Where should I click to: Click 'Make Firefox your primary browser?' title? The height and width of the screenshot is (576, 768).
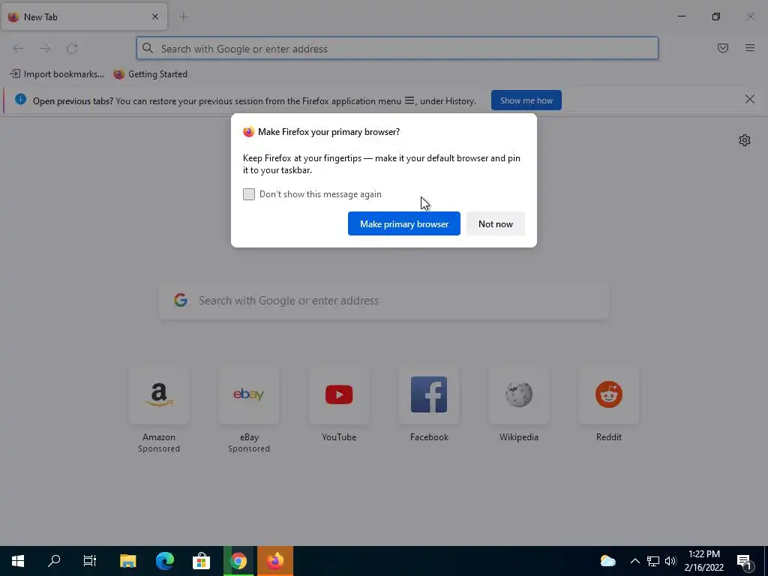[328, 132]
